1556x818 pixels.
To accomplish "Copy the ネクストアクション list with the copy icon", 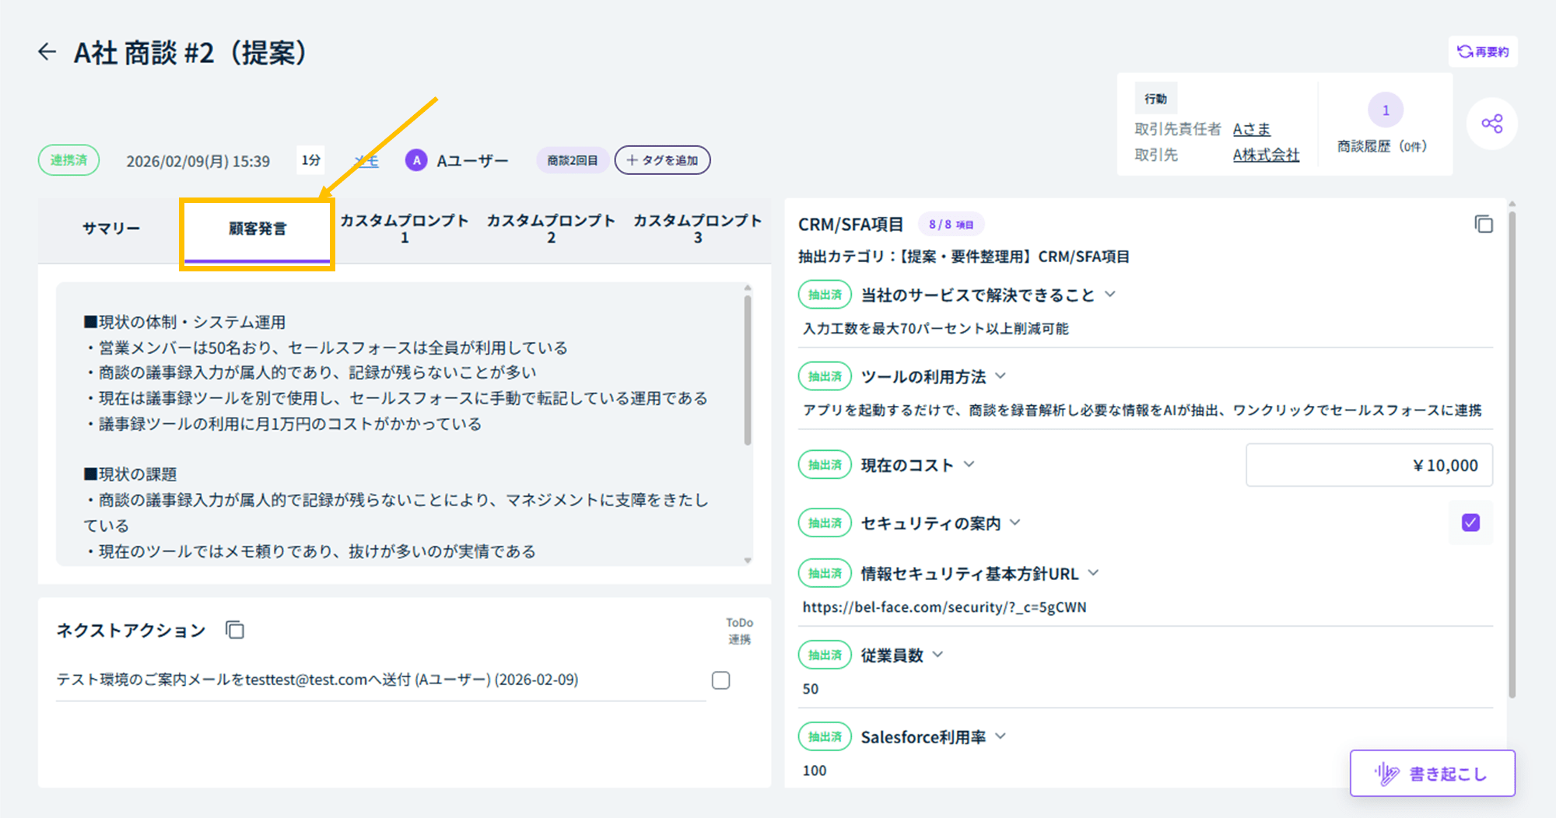I will click(x=235, y=630).
